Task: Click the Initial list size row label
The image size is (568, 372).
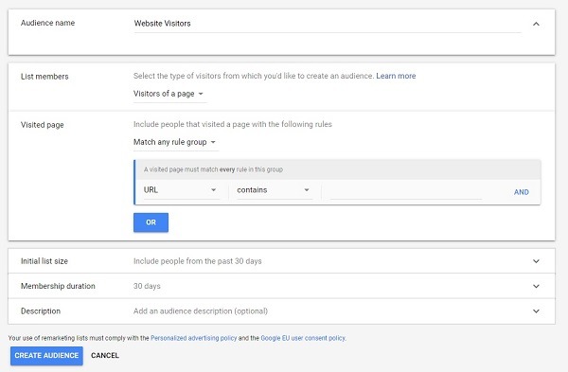Action: coord(44,261)
